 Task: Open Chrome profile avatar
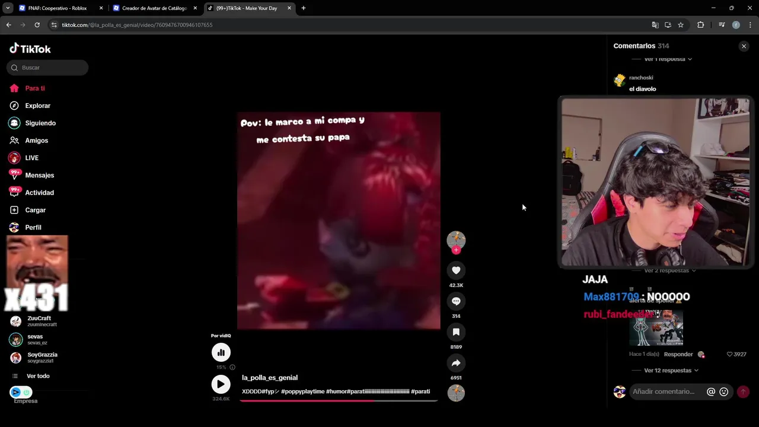[x=736, y=25]
